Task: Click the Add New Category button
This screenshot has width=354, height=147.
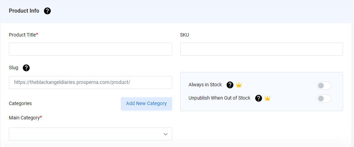Action: click(x=146, y=104)
